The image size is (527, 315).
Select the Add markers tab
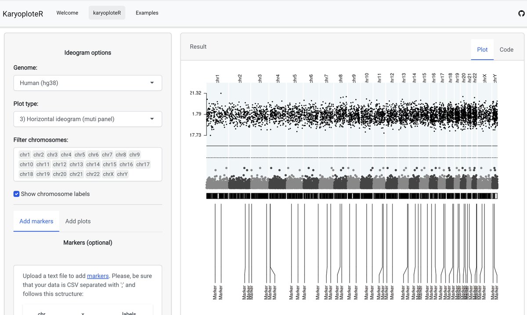tap(36, 221)
